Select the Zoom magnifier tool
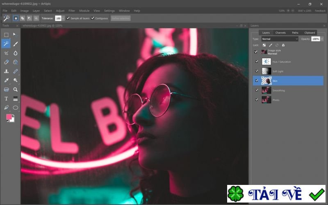 (x=16, y=89)
